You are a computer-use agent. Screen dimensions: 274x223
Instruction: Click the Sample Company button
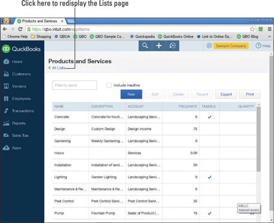pyautogui.click(x=231, y=46)
